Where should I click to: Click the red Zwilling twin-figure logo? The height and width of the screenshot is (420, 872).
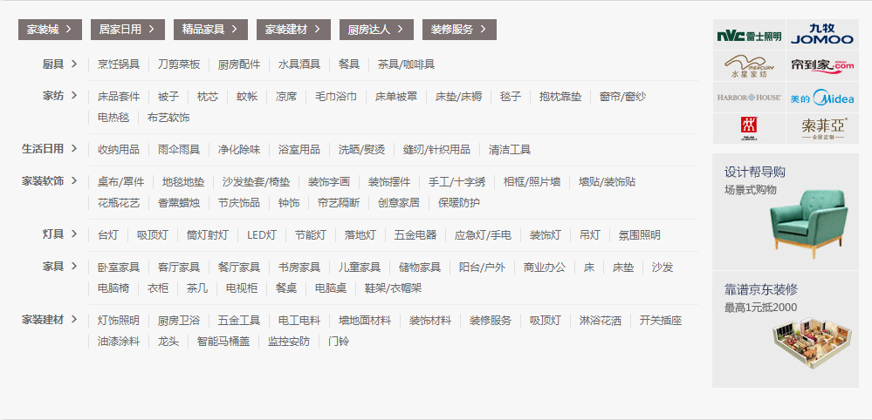[749, 128]
